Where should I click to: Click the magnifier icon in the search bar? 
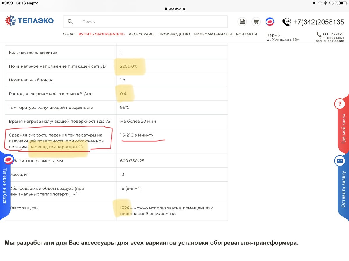click(70, 21)
